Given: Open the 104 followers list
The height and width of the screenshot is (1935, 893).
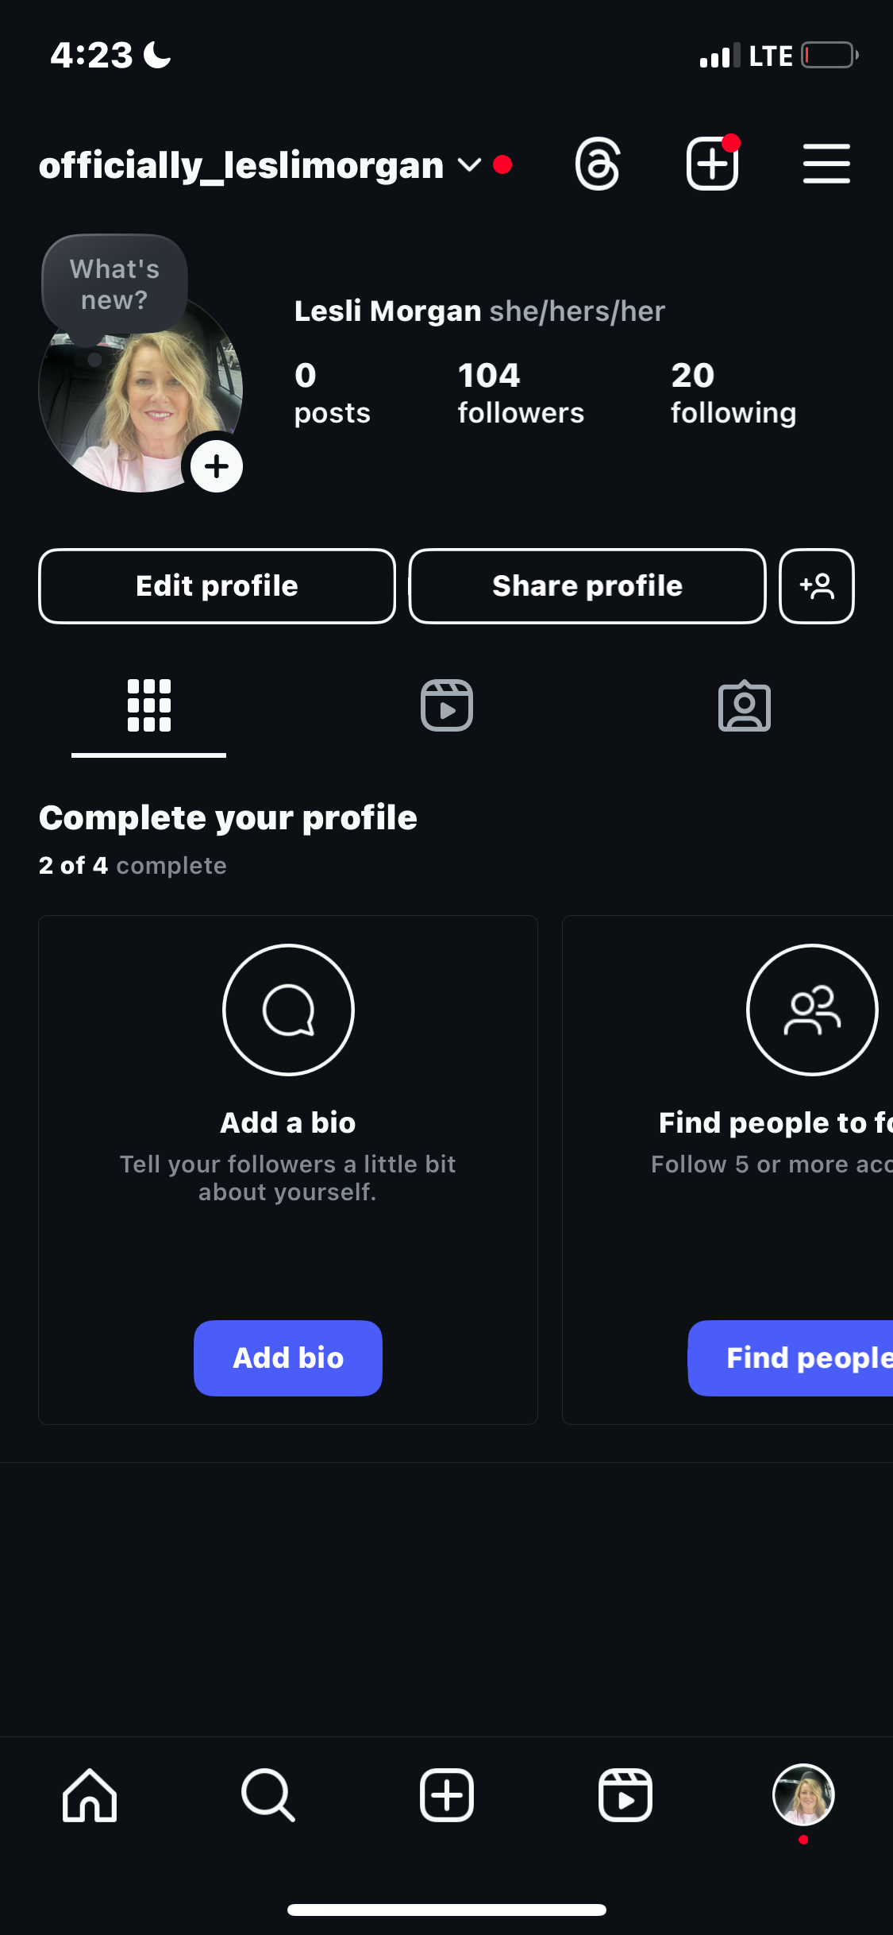Looking at the screenshot, I should click(521, 393).
